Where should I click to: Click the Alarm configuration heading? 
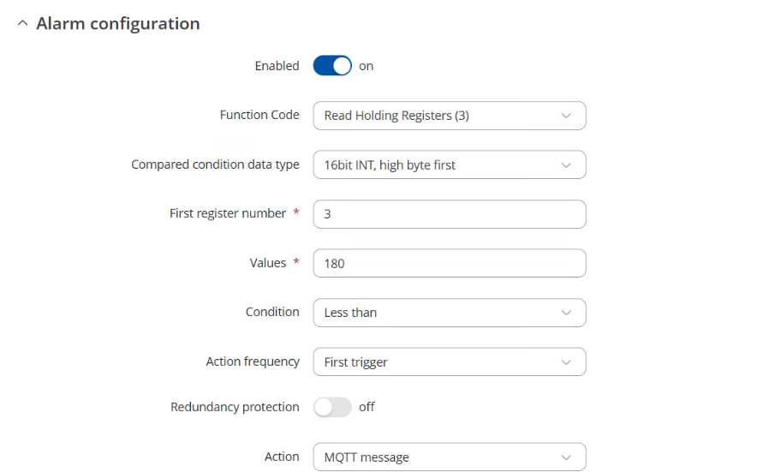click(118, 24)
